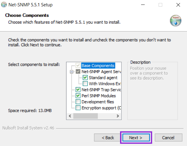Uncheck the Standard agent checkbox
Image resolution: width=187 pixels, height=146 pixels.
tap(85, 78)
